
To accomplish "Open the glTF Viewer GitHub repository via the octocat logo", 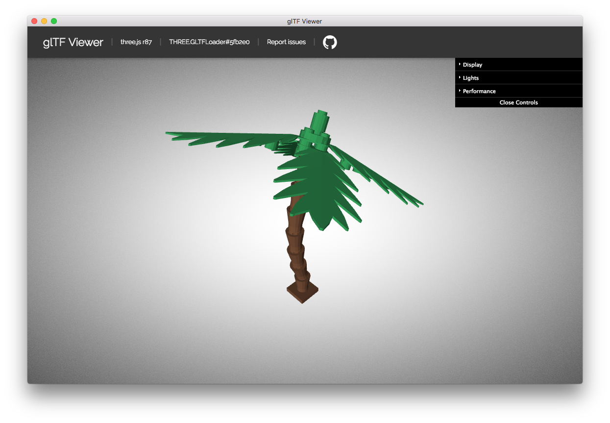I will pyautogui.click(x=330, y=42).
